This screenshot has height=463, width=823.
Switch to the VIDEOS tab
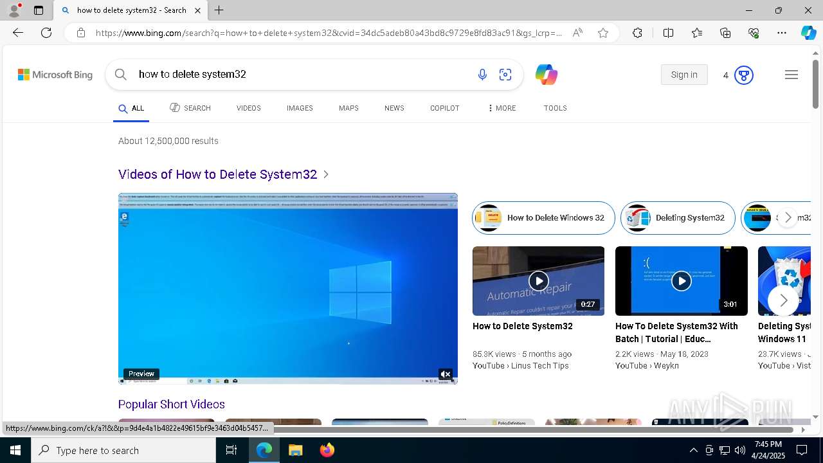[249, 108]
